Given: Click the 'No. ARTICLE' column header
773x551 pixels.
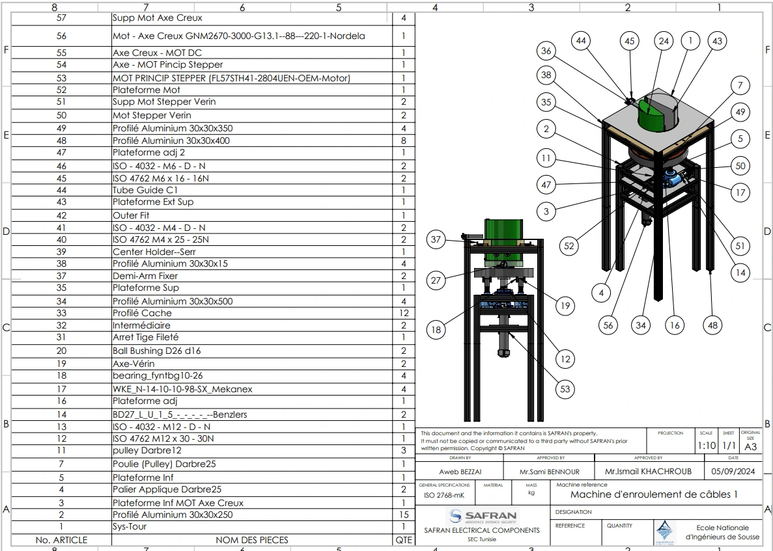Looking at the screenshot, I should point(62,540).
